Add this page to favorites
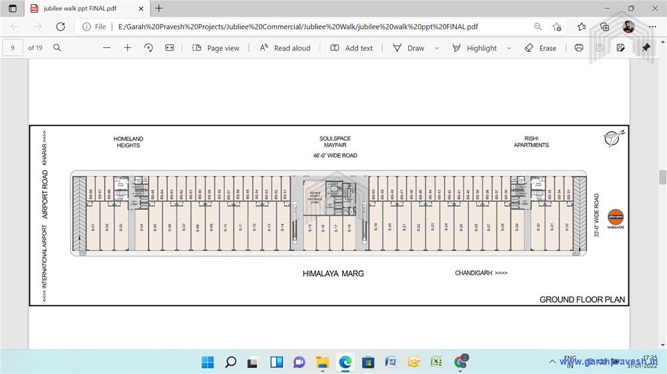This screenshot has height=374, width=667. pos(557,27)
